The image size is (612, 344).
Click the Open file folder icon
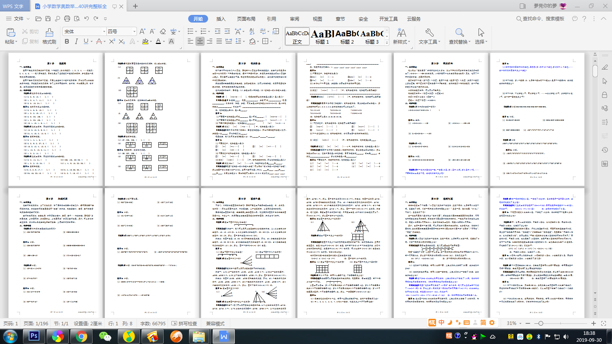coord(38,19)
